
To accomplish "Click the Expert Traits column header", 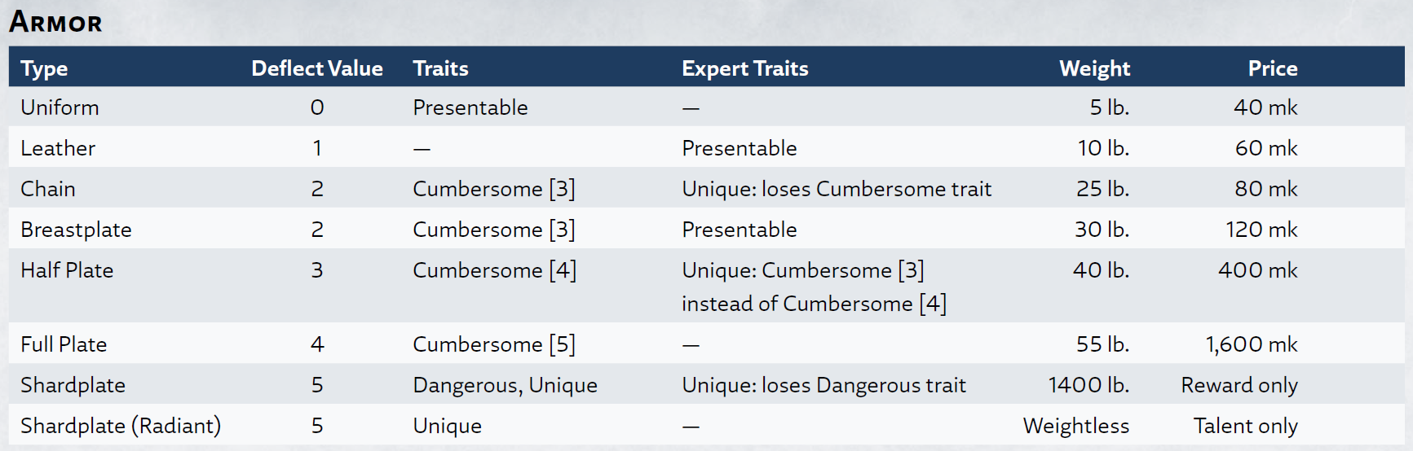I will (745, 69).
